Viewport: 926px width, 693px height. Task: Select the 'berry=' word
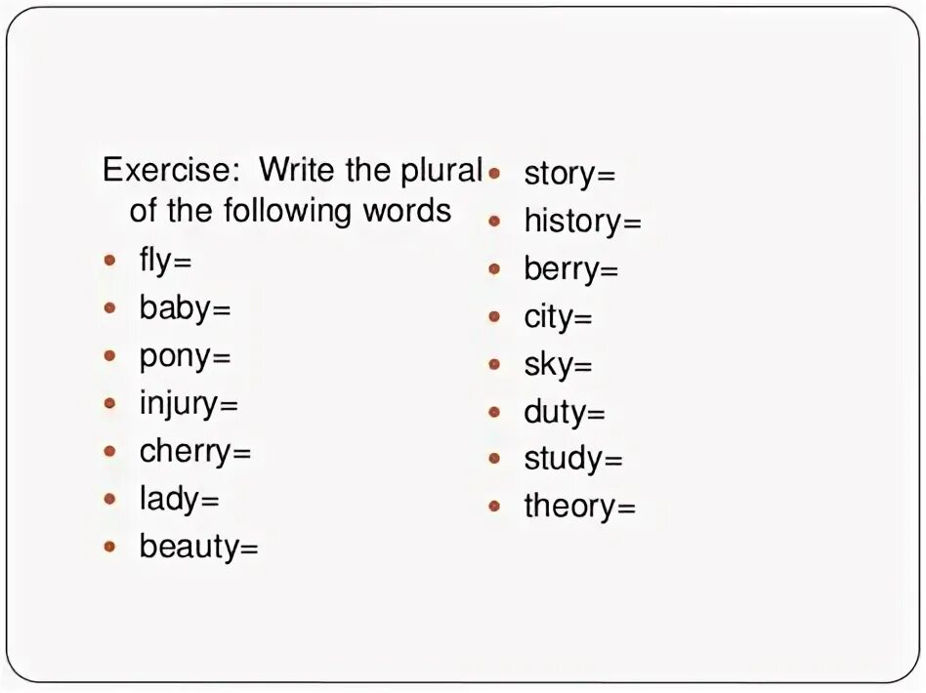(570, 269)
